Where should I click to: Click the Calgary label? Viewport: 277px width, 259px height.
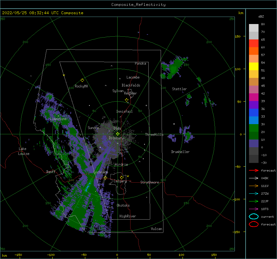(120, 181)
